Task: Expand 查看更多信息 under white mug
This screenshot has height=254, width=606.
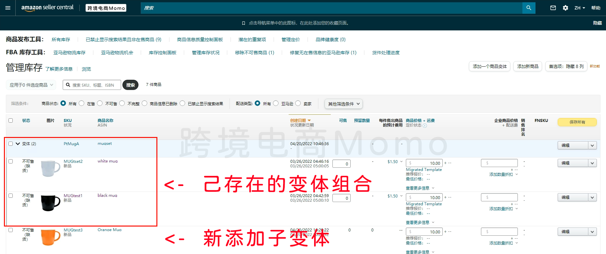Action: (420, 188)
